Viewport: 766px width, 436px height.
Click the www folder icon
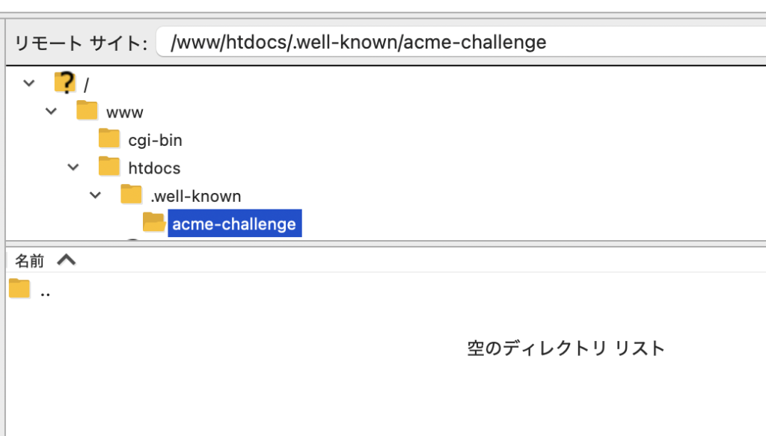[88, 111]
